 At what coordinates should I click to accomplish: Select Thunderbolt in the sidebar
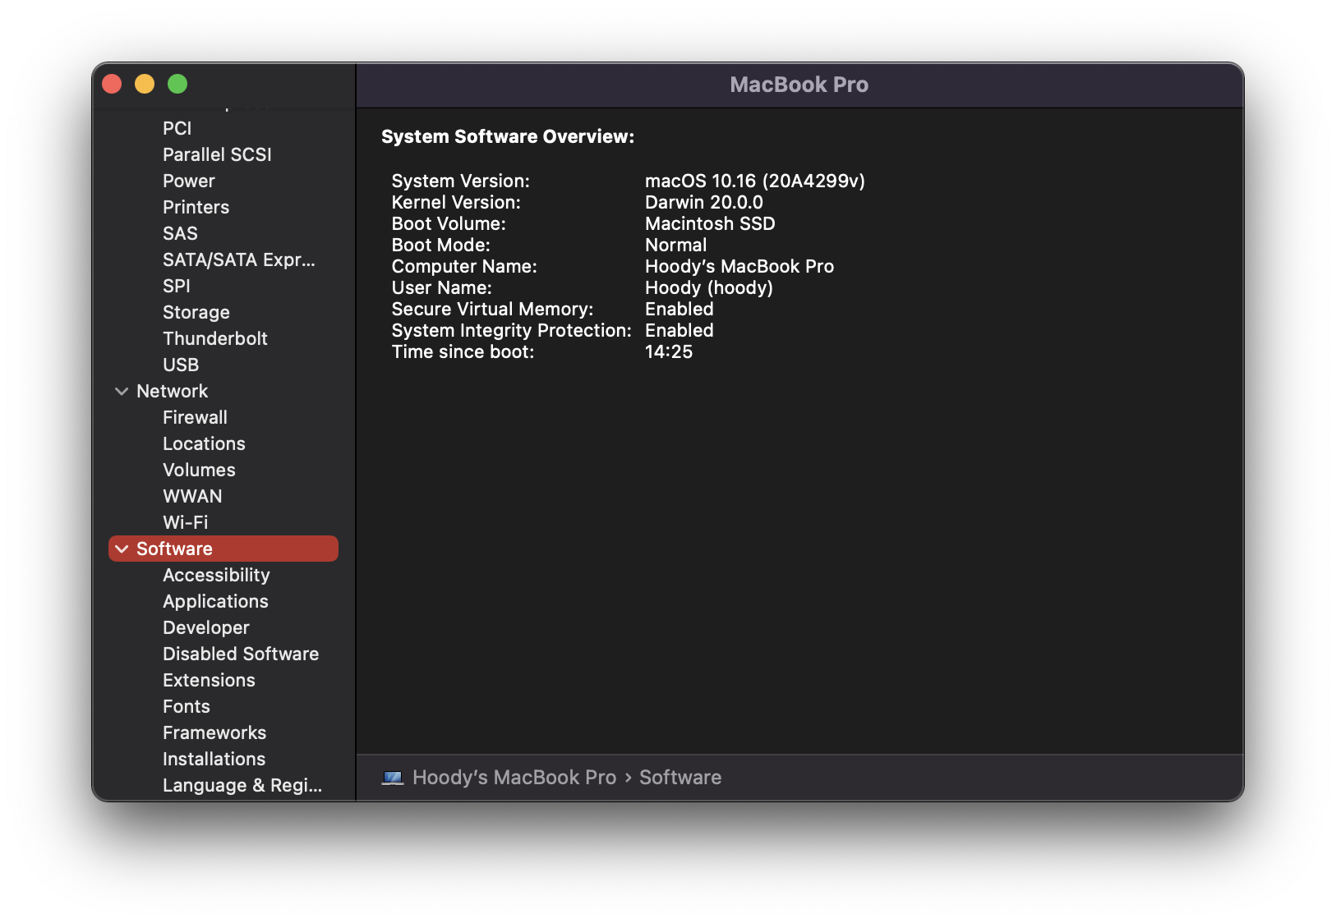(214, 338)
